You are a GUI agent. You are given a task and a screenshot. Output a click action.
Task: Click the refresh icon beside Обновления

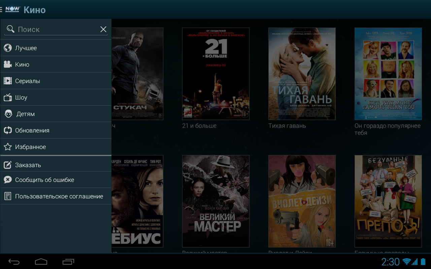click(8, 130)
